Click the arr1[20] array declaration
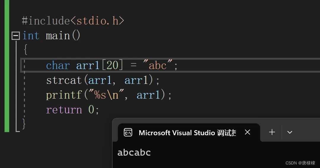The width and height of the screenshot is (320, 168). coord(99,65)
